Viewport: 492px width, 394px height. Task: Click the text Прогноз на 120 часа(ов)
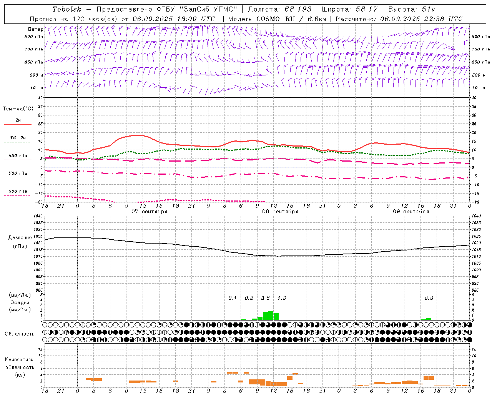pos(74,19)
